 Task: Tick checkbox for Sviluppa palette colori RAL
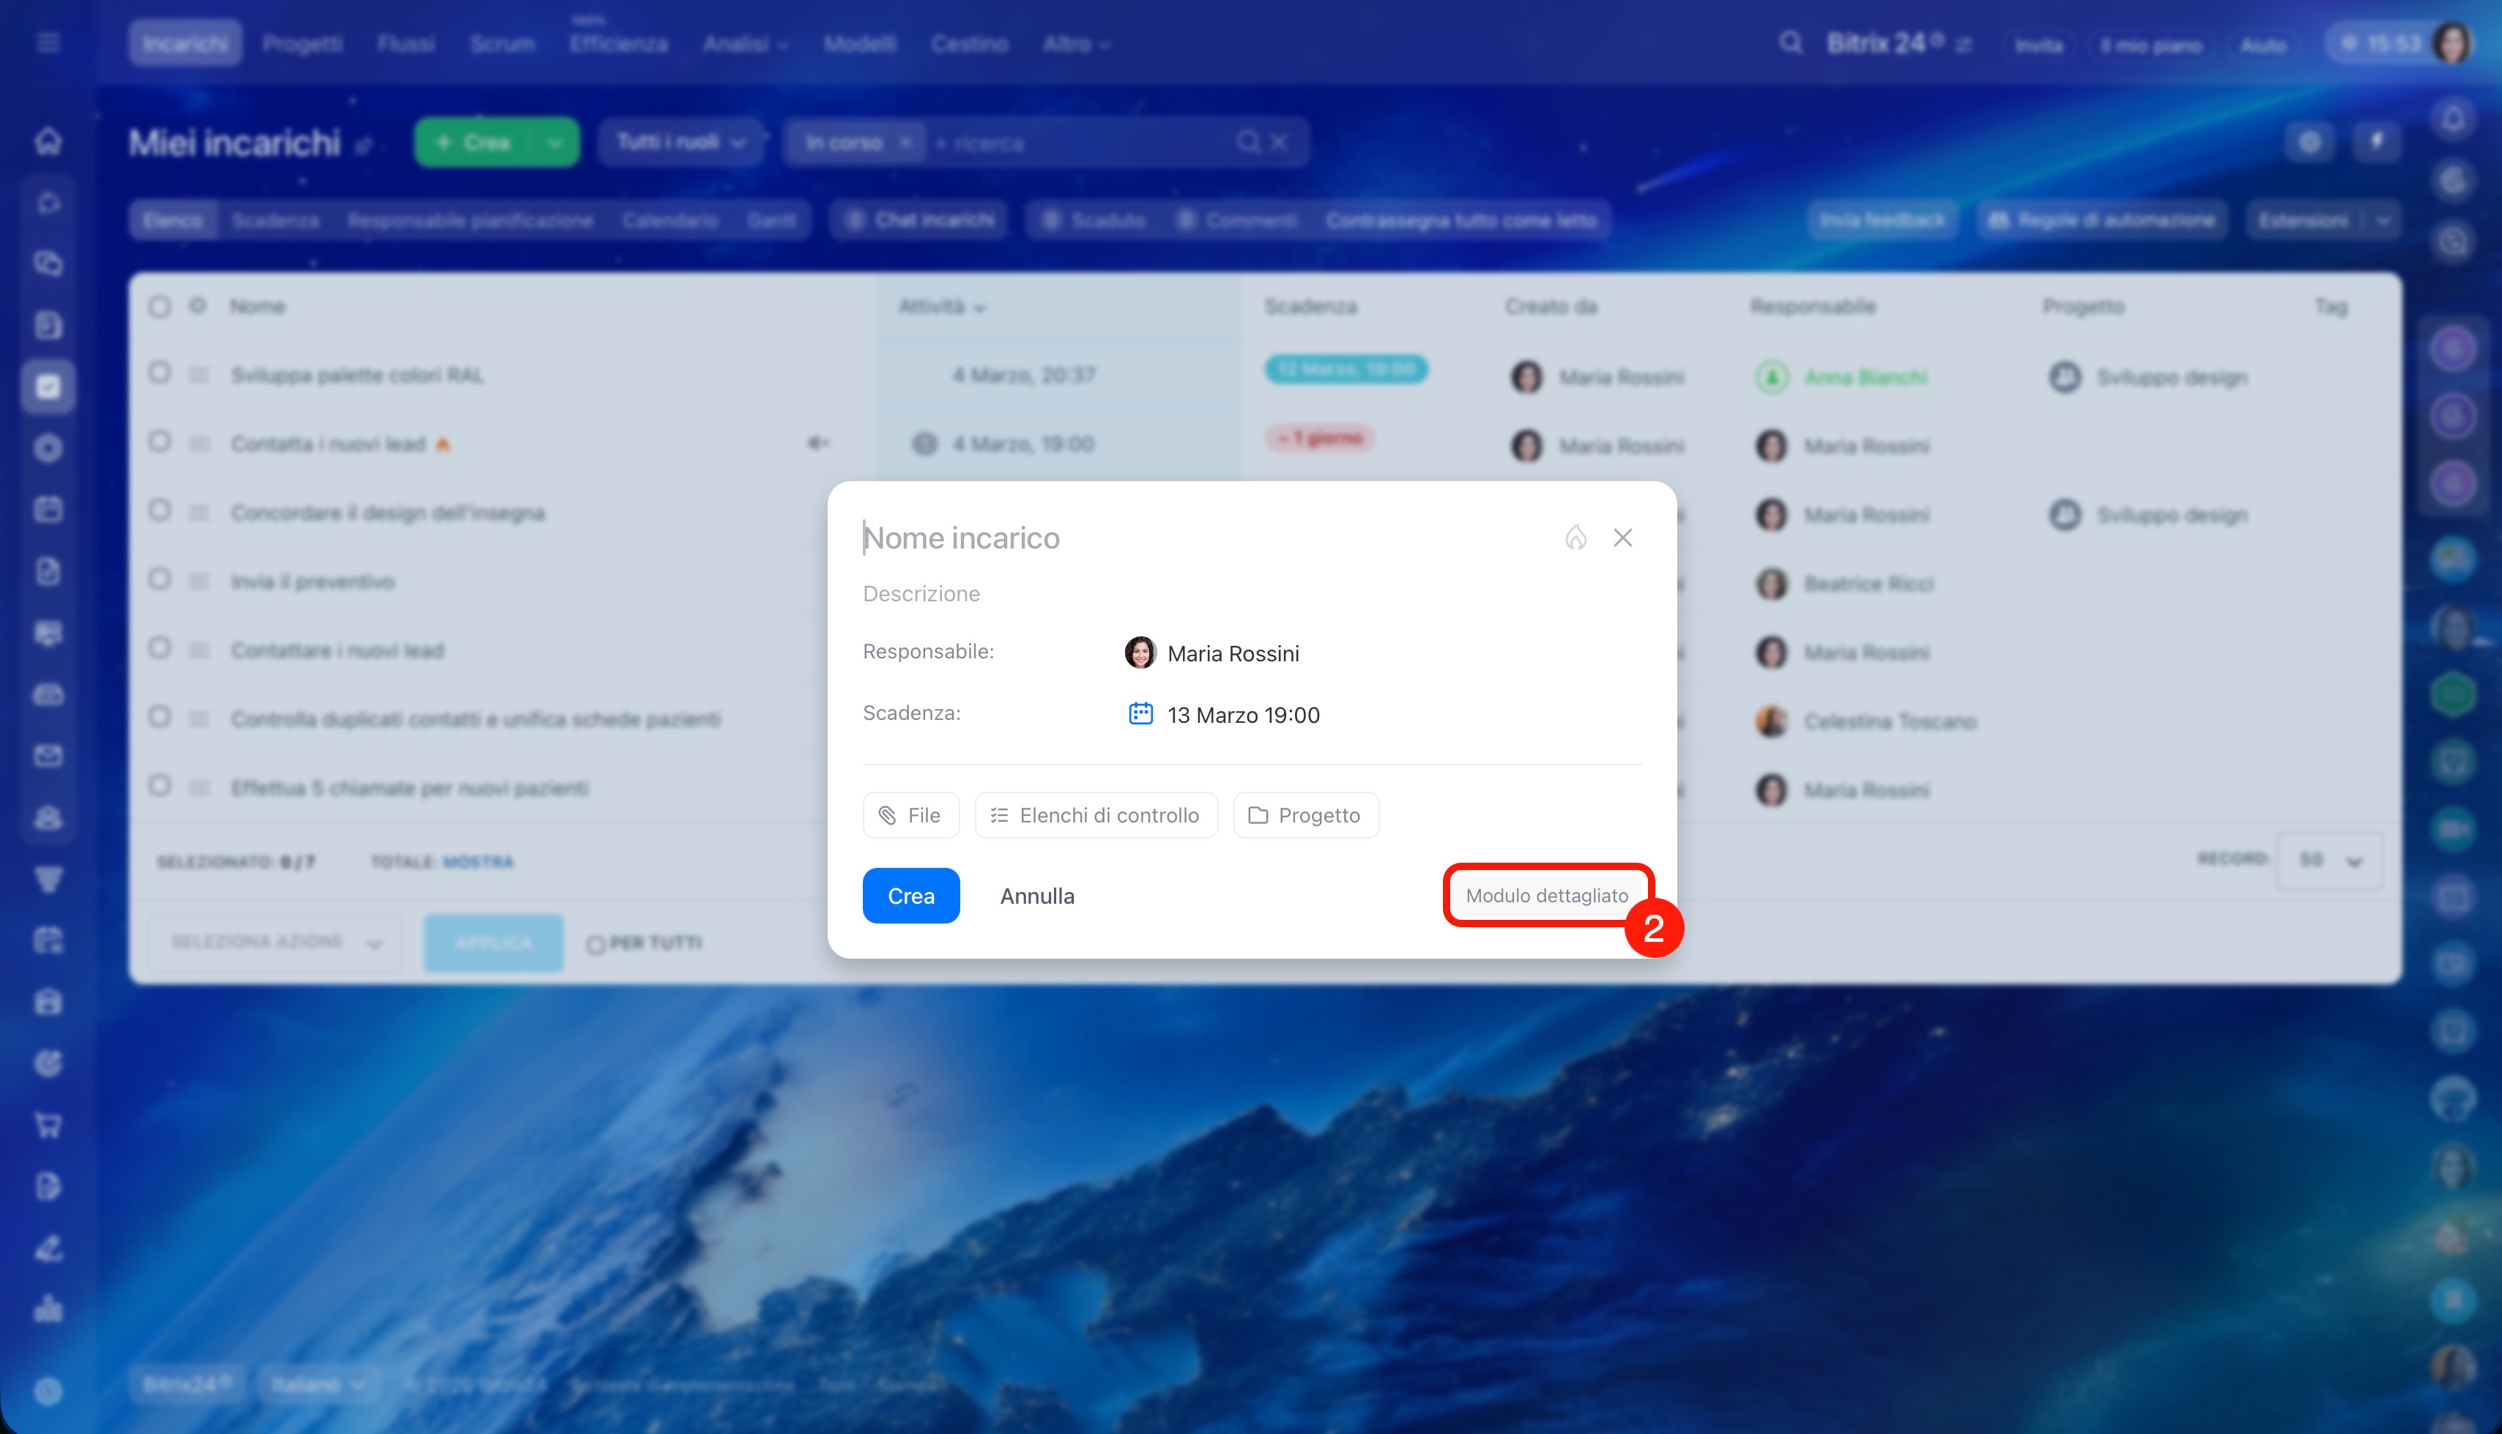point(160,372)
